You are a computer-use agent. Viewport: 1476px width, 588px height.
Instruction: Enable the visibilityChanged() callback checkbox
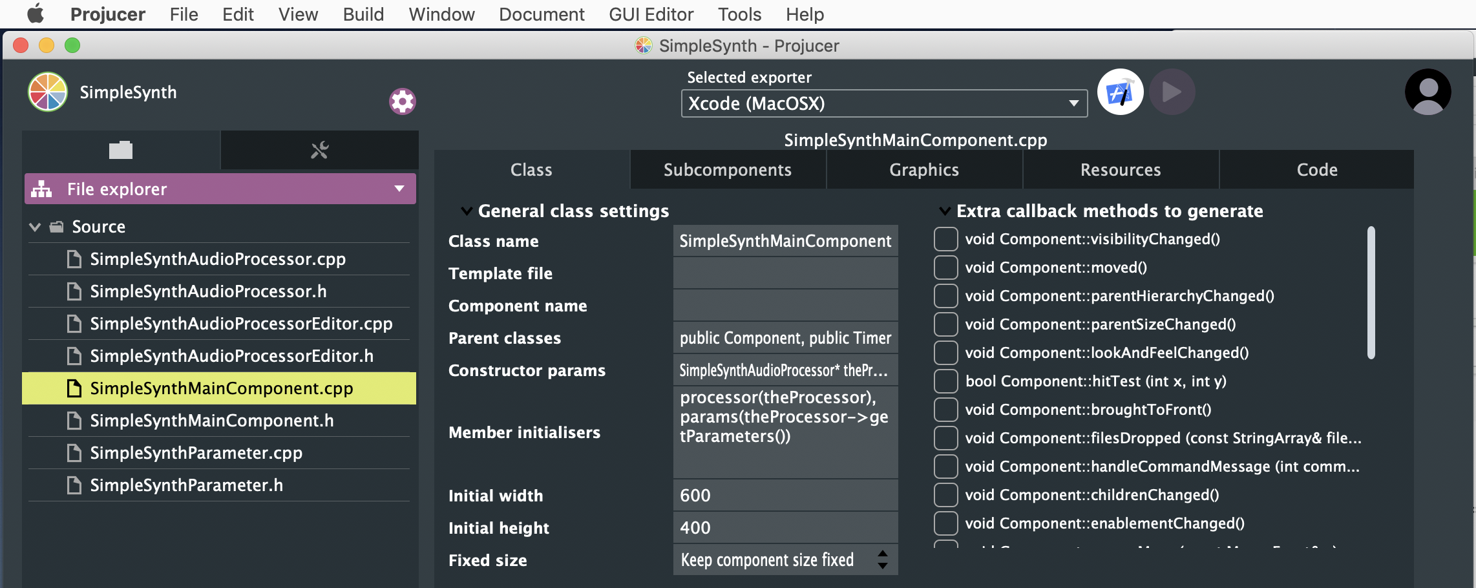pyautogui.click(x=945, y=239)
